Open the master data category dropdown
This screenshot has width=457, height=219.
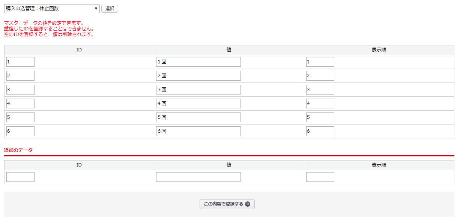pos(52,8)
